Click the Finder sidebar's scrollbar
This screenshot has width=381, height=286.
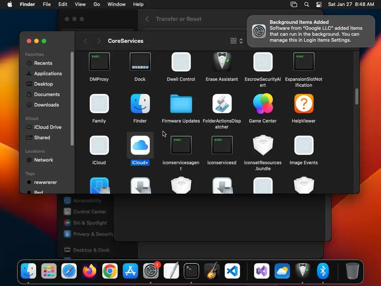pyautogui.click(x=72, y=98)
